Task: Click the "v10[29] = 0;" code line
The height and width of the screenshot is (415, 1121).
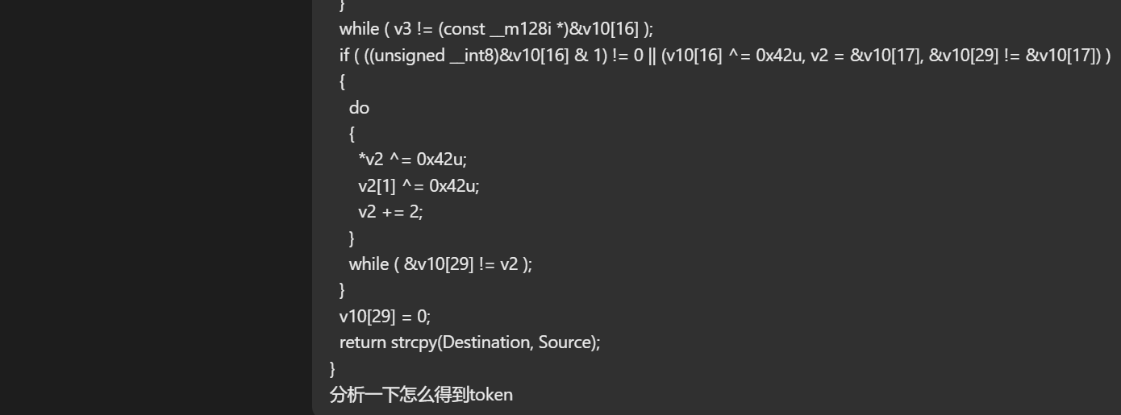Action: [x=385, y=316]
